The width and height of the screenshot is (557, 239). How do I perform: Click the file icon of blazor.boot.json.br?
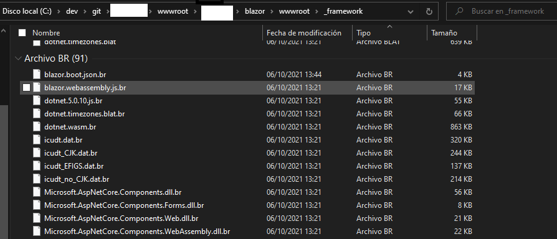click(37, 74)
